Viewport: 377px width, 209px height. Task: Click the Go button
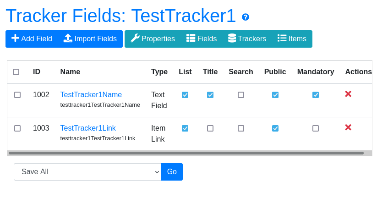[172, 172]
